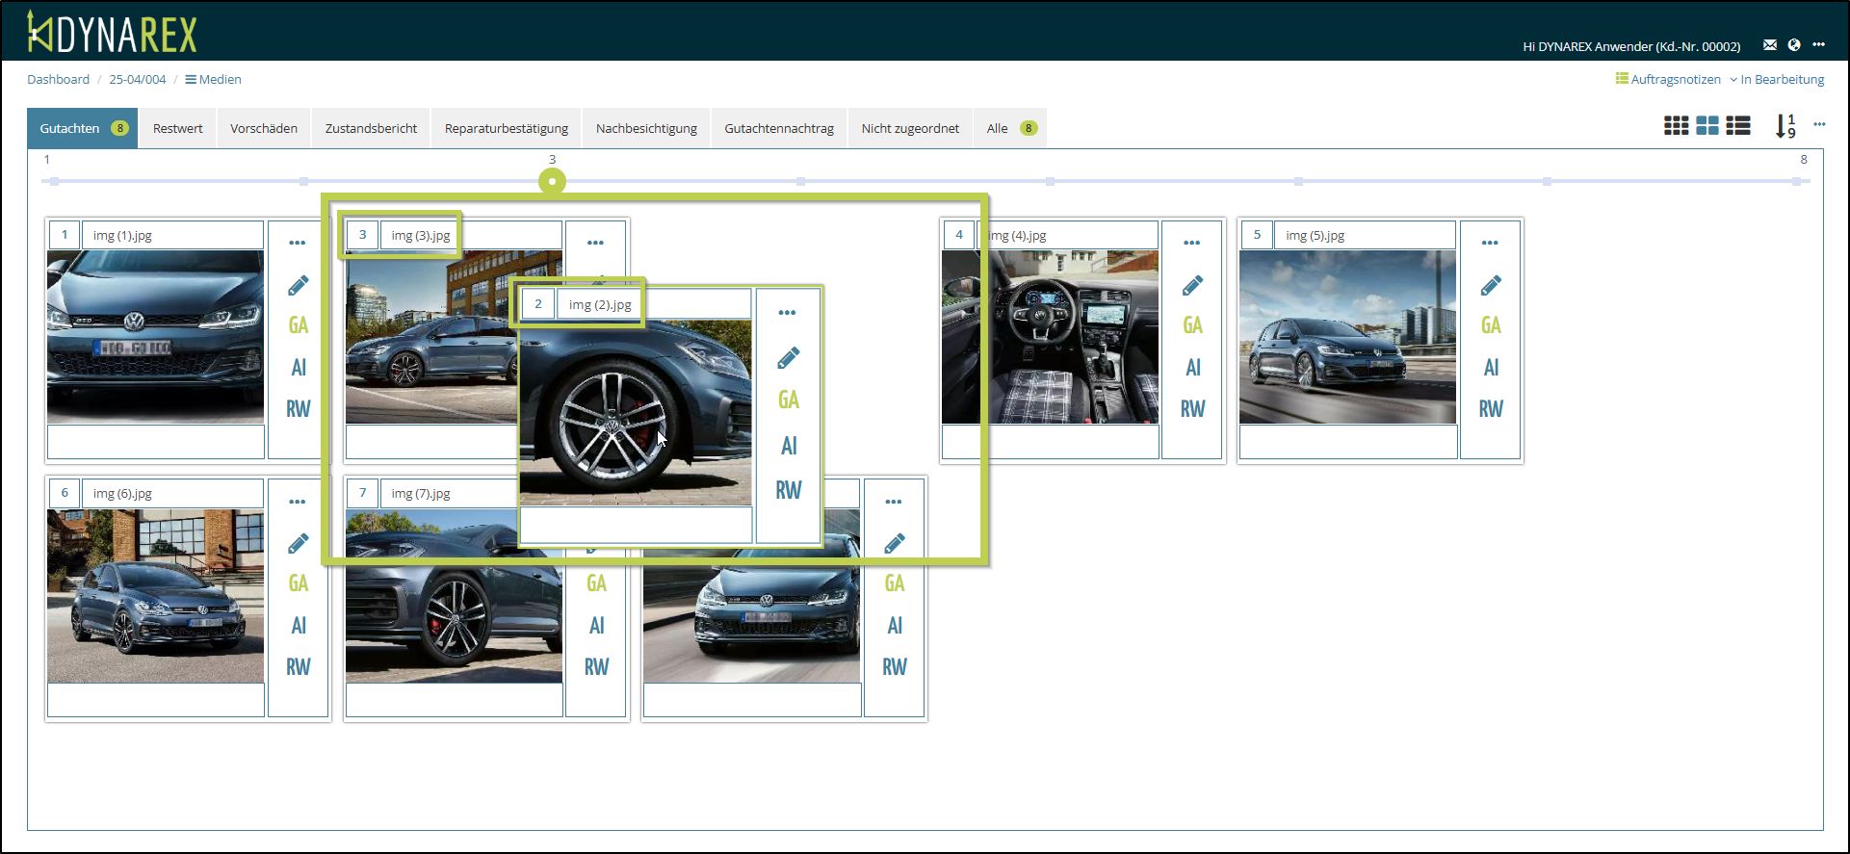The height and width of the screenshot is (854, 1850).
Task: Open the Medien breadcrumb menu
Action: point(214,79)
